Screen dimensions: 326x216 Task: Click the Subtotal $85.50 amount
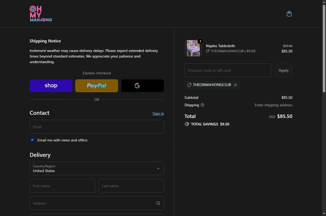pyautogui.click(x=287, y=97)
